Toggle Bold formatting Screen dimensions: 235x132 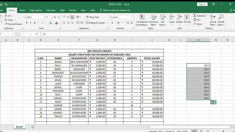(27, 23)
